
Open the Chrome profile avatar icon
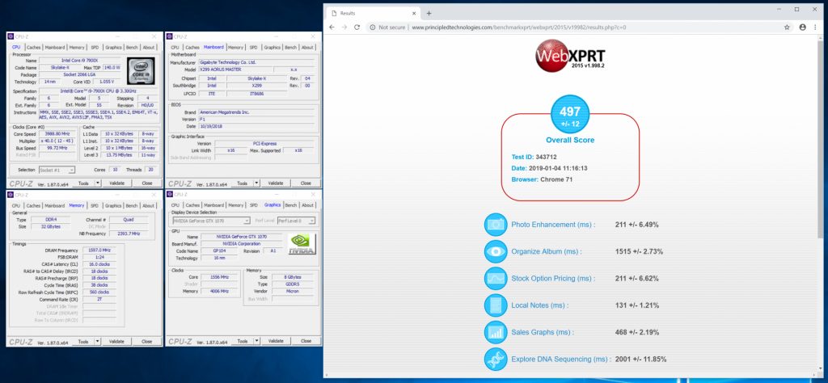(x=801, y=27)
